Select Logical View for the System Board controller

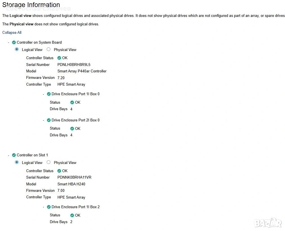tap(17, 49)
